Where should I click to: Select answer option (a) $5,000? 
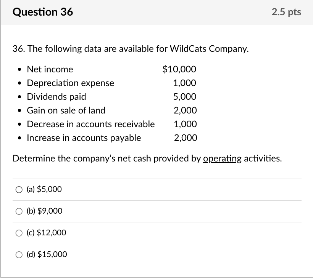pyautogui.click(x=19, y=189)
